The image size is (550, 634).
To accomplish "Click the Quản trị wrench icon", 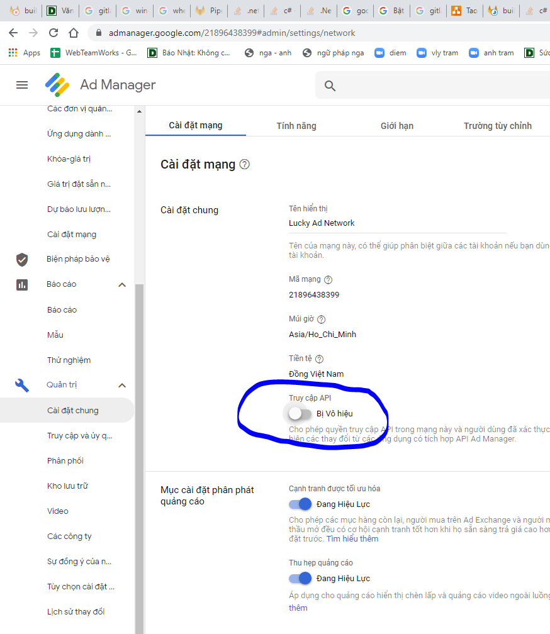I will pyautogui.click(x=22, y=385).
